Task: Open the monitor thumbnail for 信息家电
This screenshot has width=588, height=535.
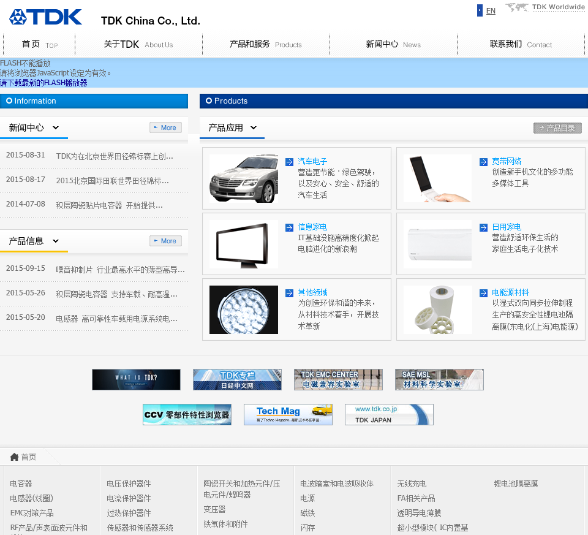Action: tap(243, 244)
